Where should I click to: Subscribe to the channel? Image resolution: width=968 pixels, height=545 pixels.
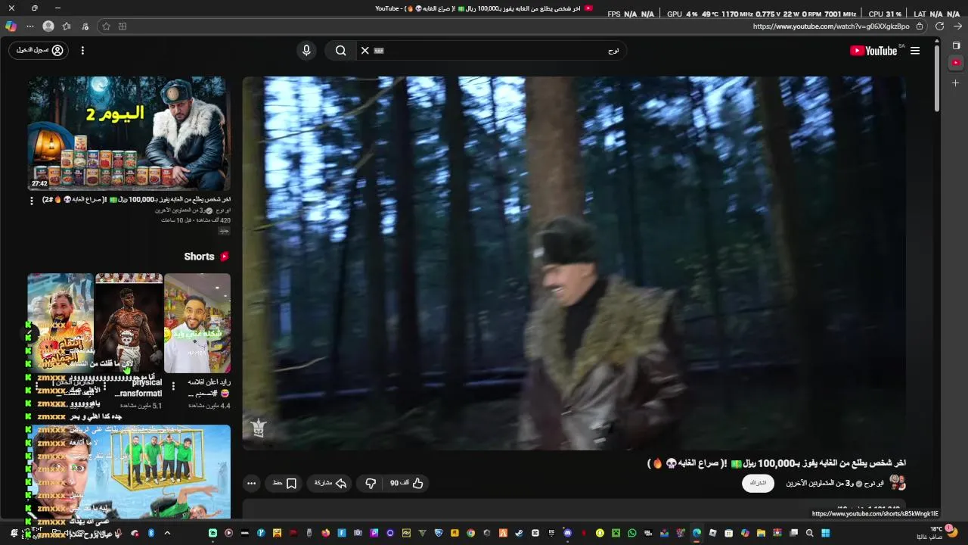(x=758, y=483)
